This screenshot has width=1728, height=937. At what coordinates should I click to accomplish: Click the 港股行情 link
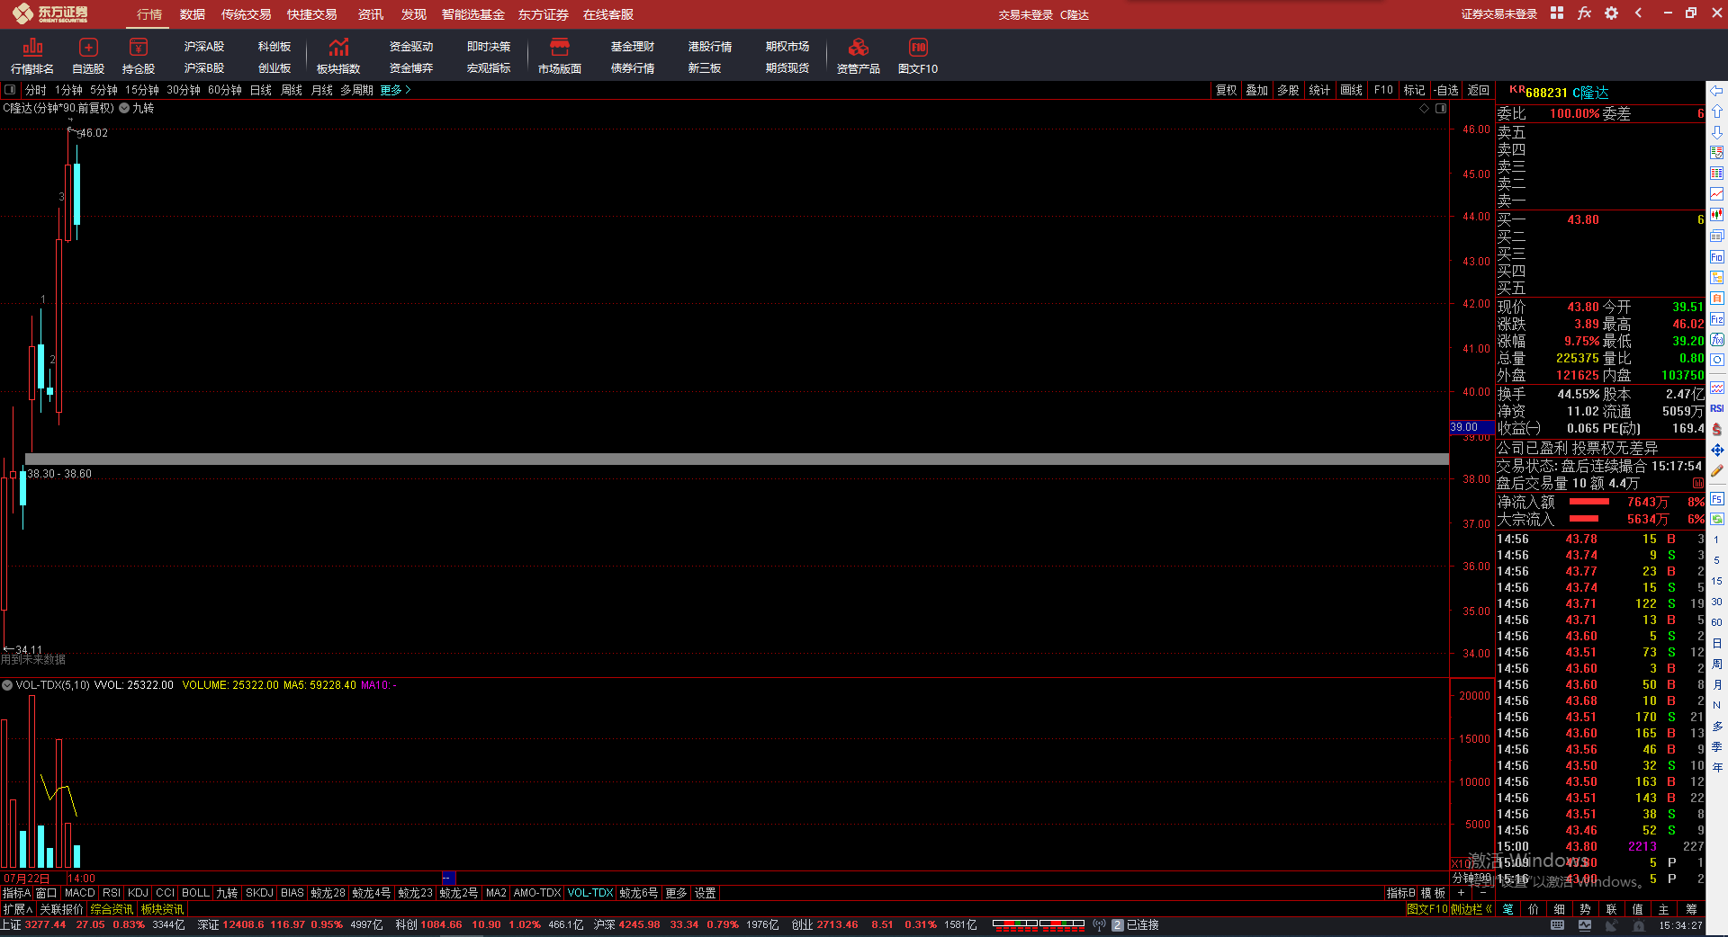point(710,46)
